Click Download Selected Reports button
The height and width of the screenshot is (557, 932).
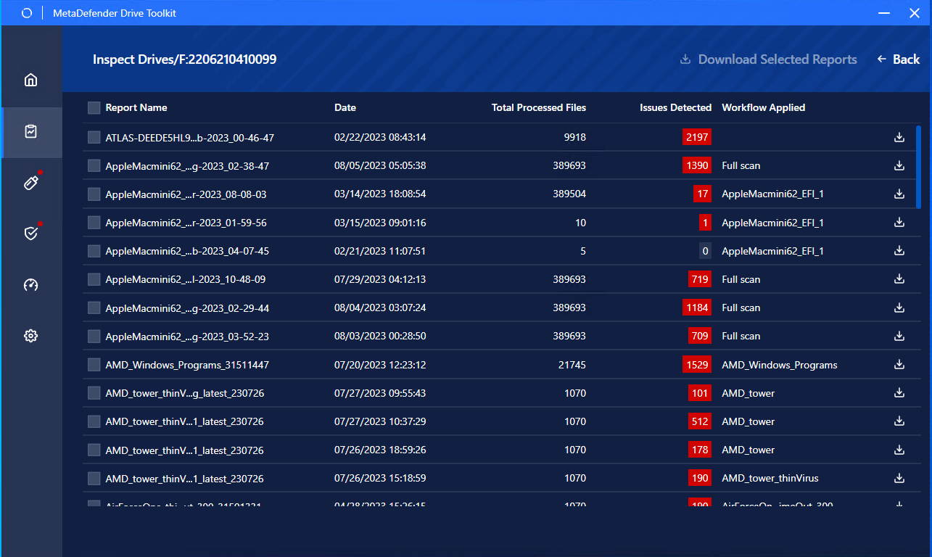click(x=768, y=59)
